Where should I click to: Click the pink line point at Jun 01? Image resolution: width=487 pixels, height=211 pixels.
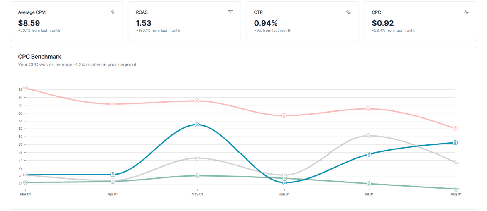click(x=284, y=116)
